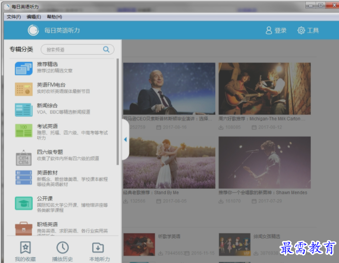Viewport: 339px width, 263px height.
Task: Open the 绯闻女孩精选 VIP thumbnail
Action: 235,244
